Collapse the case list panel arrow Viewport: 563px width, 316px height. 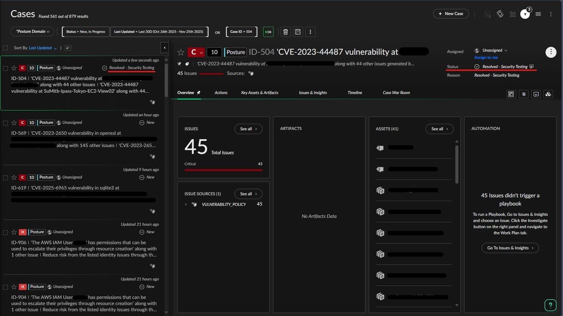tap(165, 48)
